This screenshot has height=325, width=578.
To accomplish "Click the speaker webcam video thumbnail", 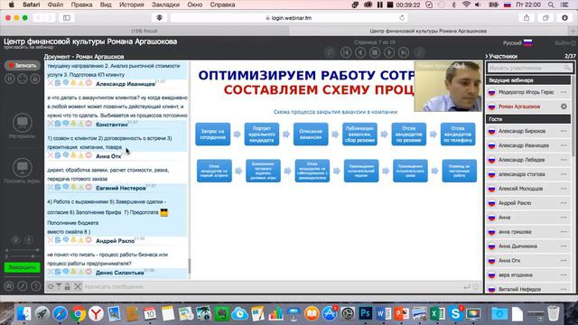I will 448,87.
